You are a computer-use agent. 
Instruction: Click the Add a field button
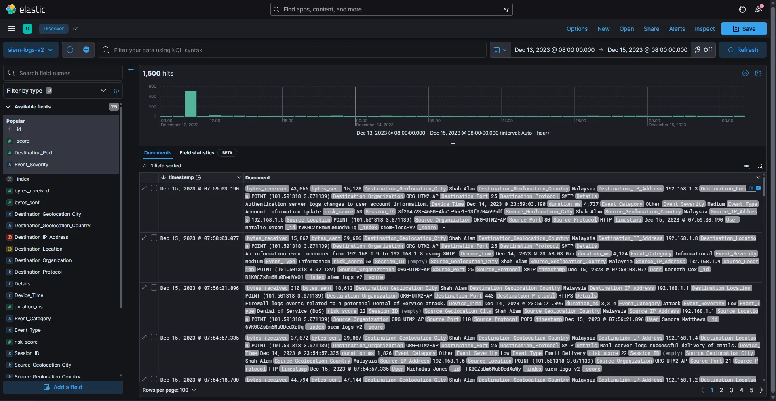[x=63, y=387]
